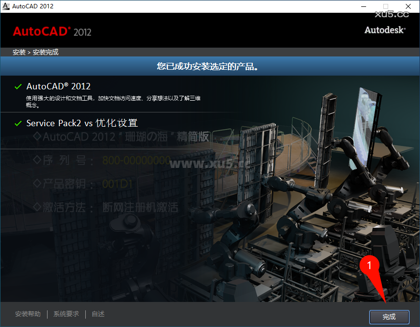Select the 安装 breadcrumb step
Image resolution: width=420 pixels, height=327 pixels.
19,52
